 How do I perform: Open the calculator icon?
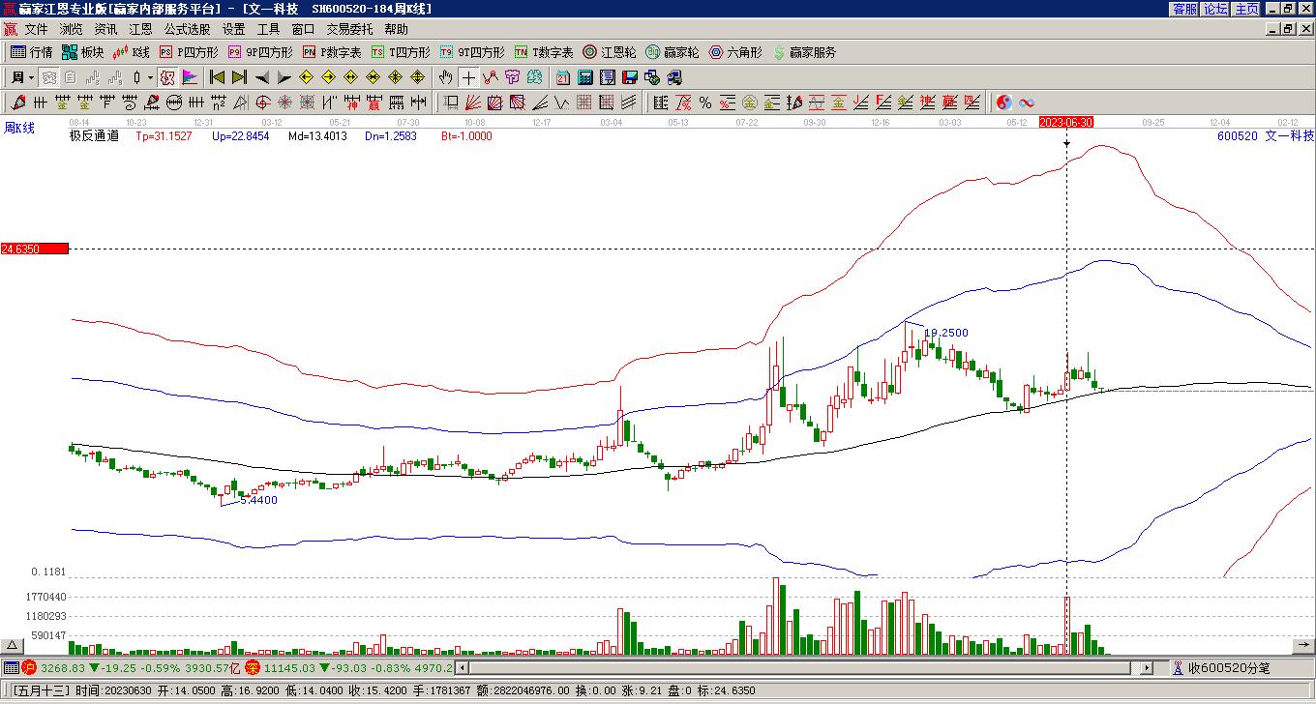[x=585, y=77]
